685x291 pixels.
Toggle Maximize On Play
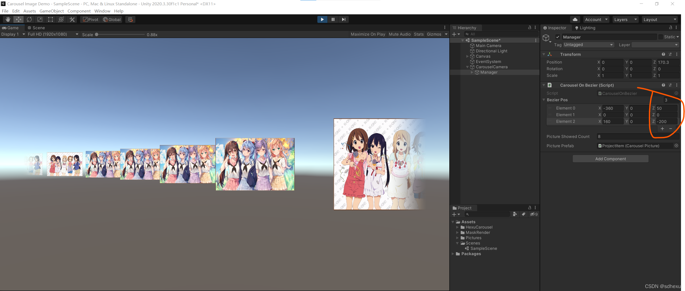point(368,34)
